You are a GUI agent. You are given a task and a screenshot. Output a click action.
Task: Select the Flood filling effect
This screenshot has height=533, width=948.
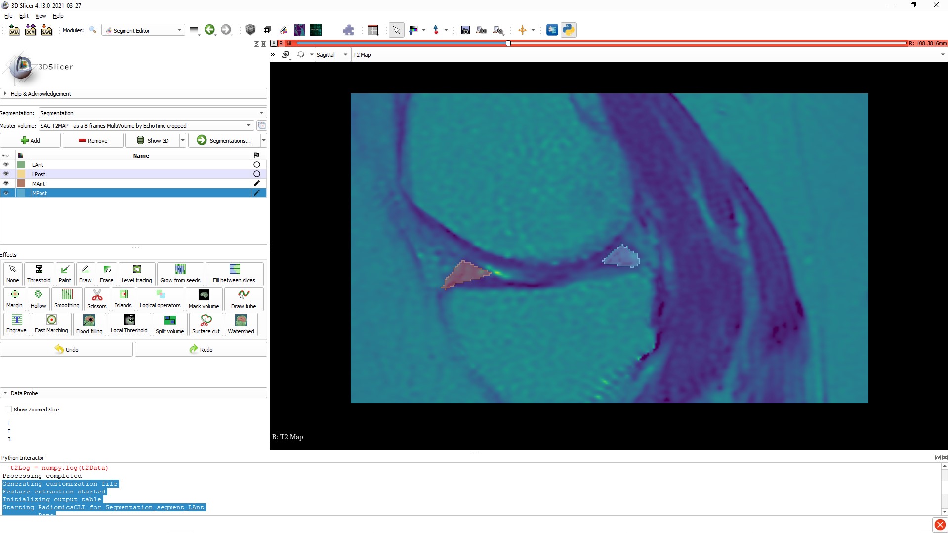[89, 325]
